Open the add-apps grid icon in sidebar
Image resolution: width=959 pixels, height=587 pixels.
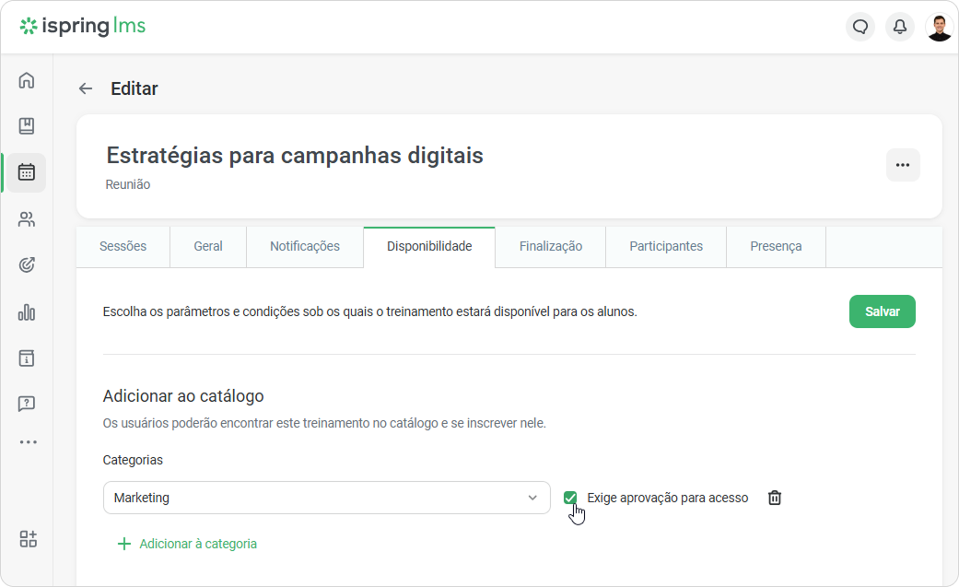coord(29,539)
